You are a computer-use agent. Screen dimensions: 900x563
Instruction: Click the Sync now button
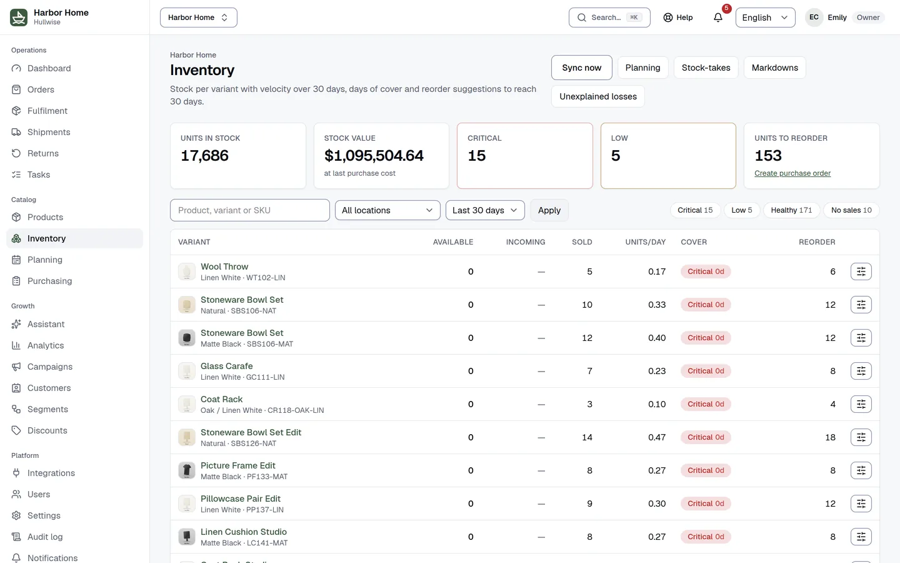pos(582,68)
